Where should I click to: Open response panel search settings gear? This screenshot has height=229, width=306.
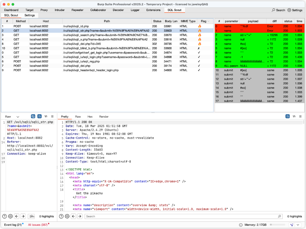coord(67,216)
